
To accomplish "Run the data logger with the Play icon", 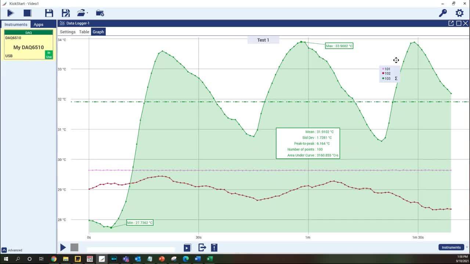I will point(10,13).
